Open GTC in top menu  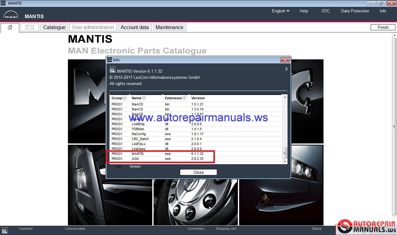pyautogui.click(x=326, y=11)
